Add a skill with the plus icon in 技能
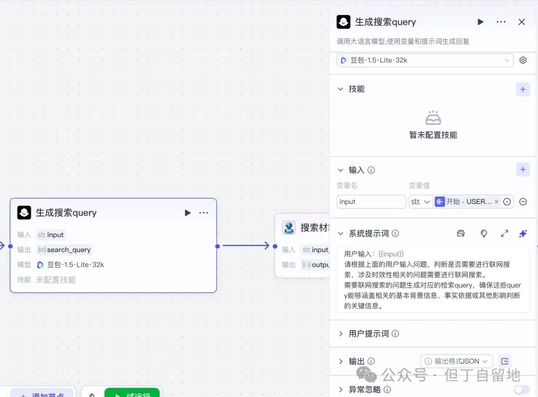 tap(522, 89)
